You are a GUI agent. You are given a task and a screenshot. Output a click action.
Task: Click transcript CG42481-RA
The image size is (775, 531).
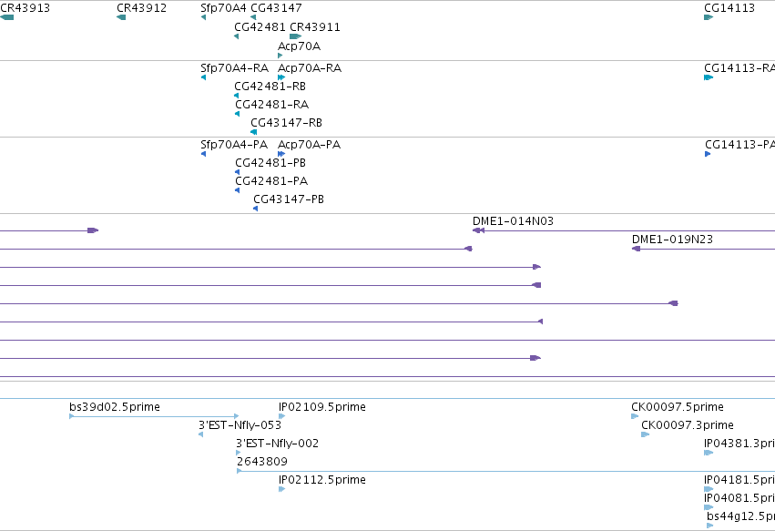272,105
